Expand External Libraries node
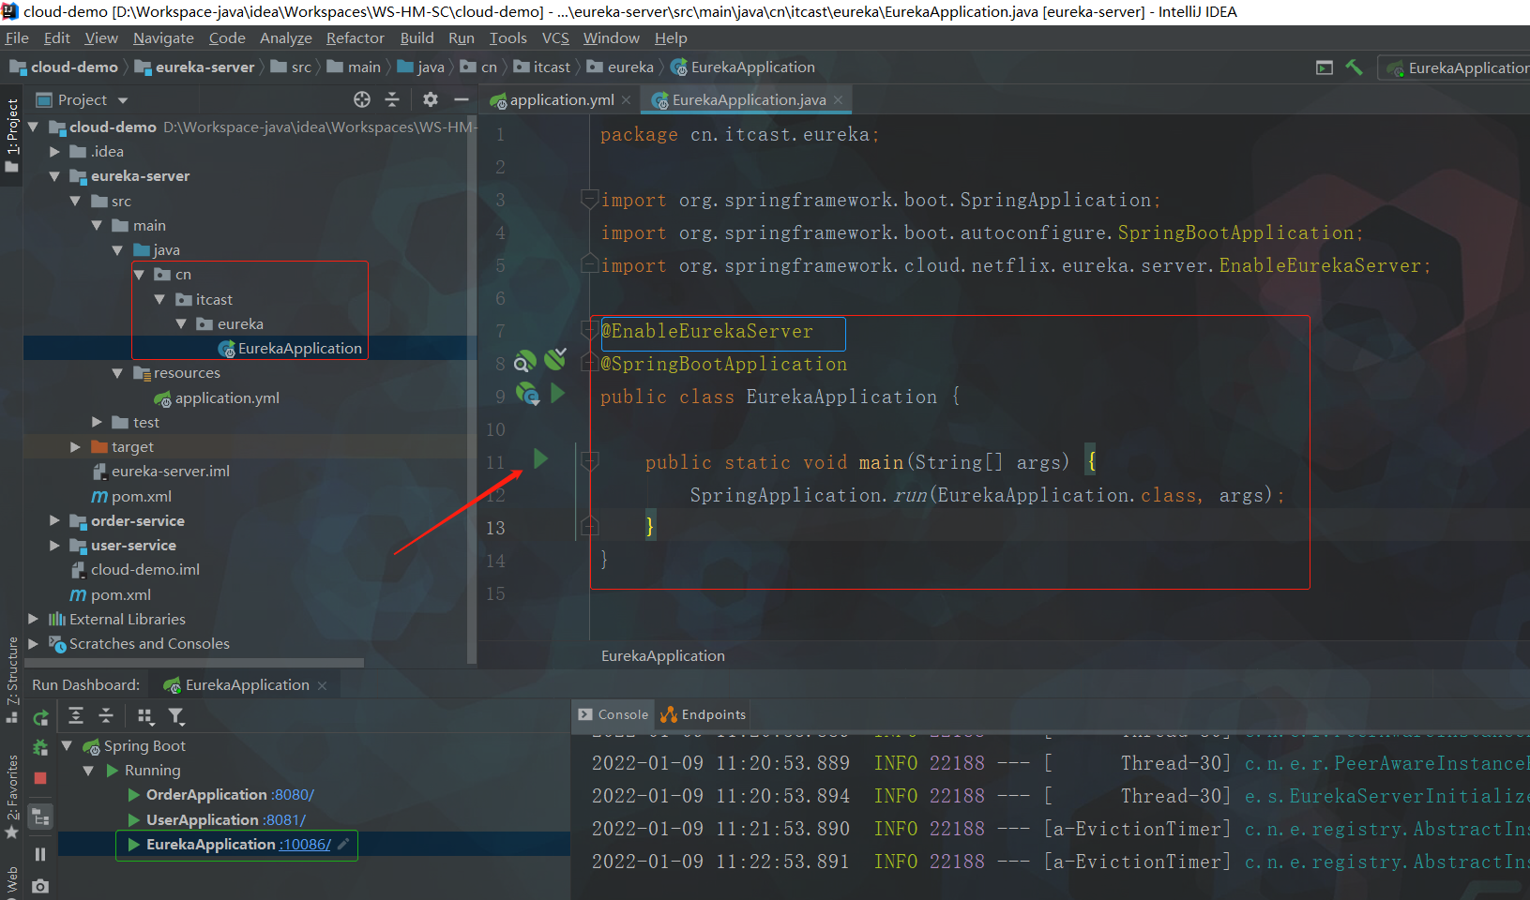This screenshot has height=900, width=1530. click(34, 619)
